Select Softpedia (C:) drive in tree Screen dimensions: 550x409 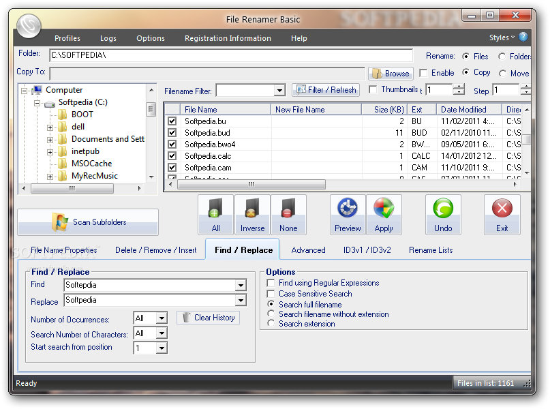coord(82,102)
